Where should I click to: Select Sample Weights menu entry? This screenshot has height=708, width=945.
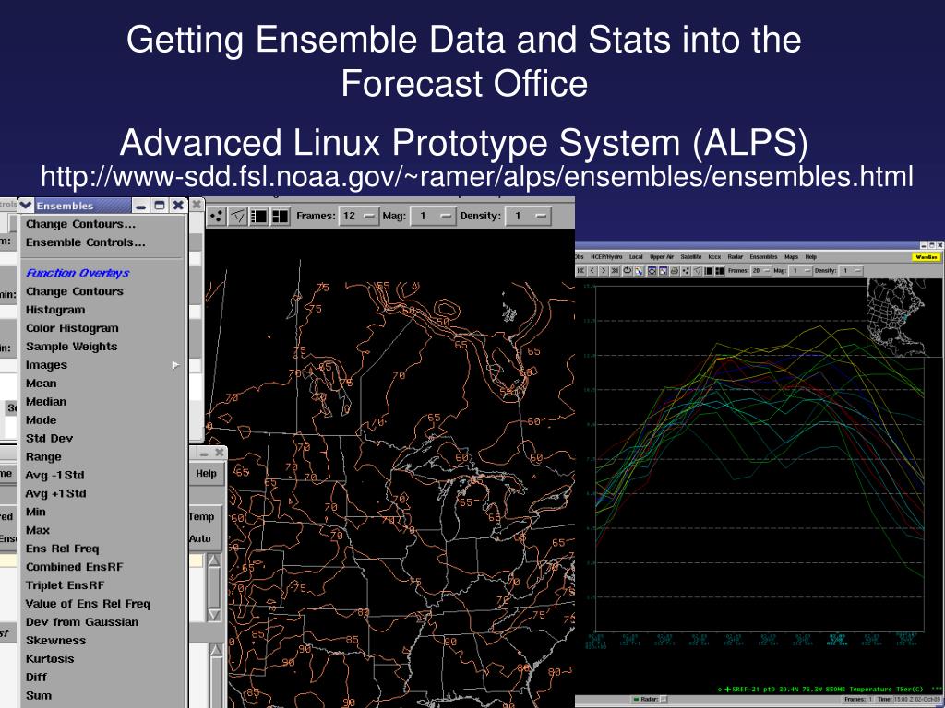72,347
